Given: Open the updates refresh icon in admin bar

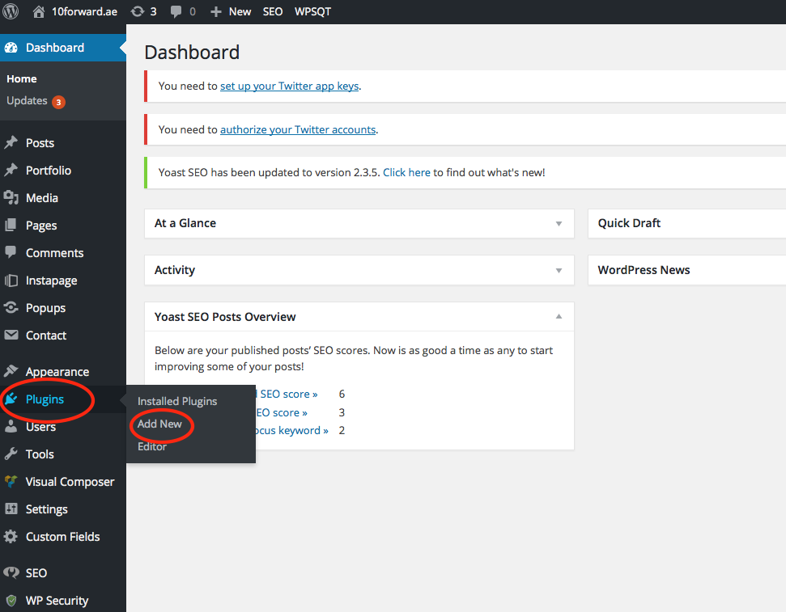Looking at the screenshot, I should tap(137, 11).
